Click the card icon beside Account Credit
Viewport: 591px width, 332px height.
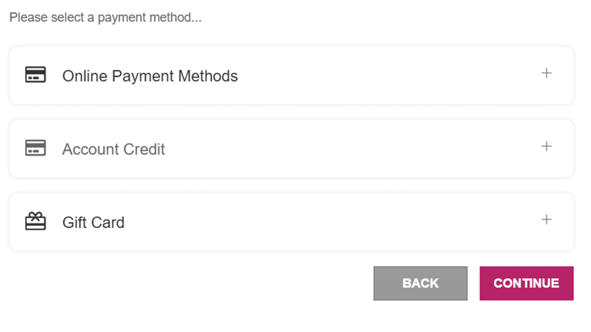coord(35,148)
